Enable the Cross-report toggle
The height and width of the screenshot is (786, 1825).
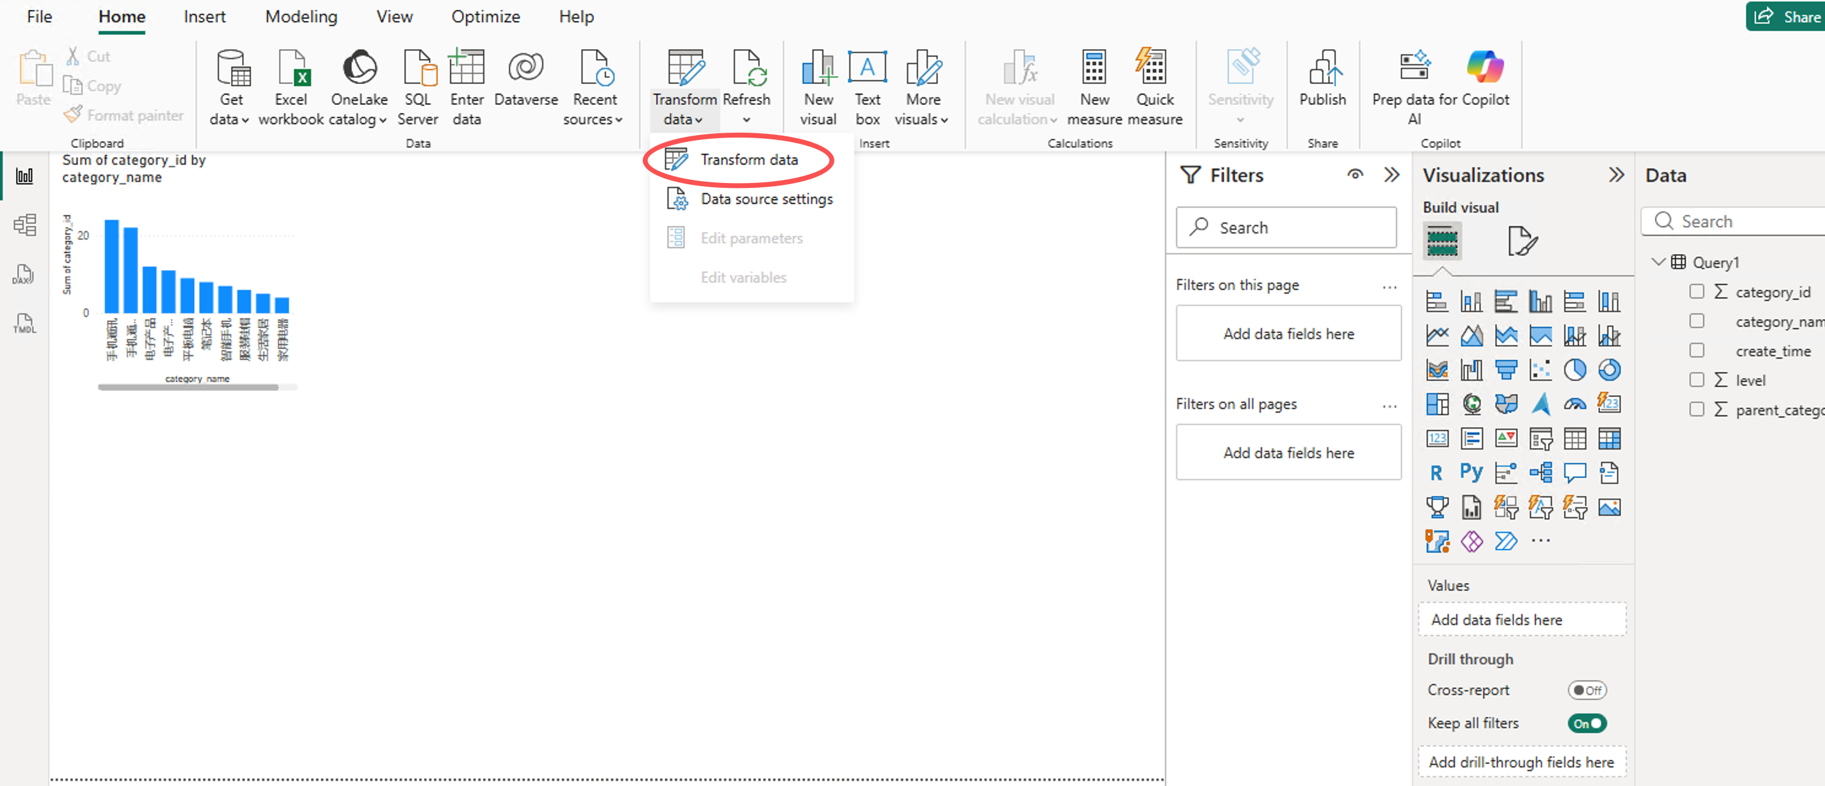(x=1587, y=690)
